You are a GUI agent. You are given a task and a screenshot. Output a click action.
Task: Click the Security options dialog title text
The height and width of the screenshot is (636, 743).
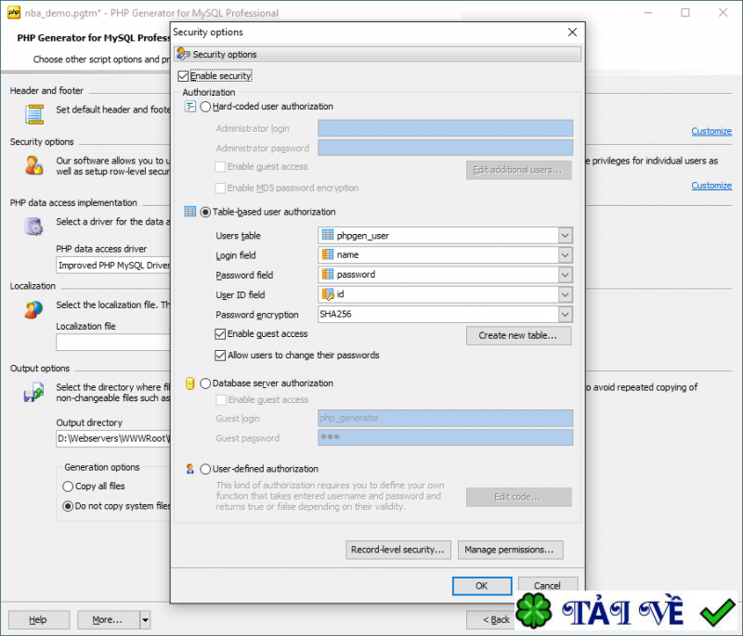pyautogui.click(x=208, y=32)
